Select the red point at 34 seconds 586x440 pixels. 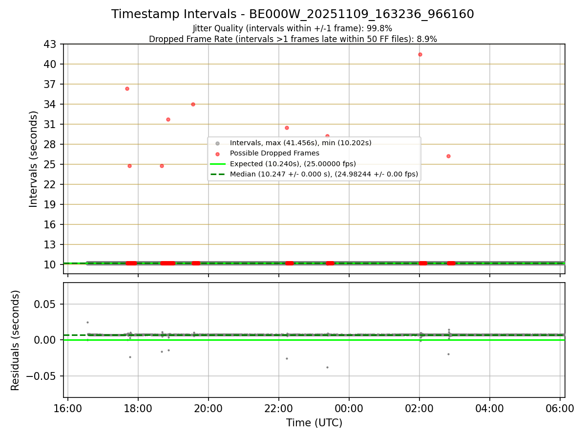click(193, 104)
